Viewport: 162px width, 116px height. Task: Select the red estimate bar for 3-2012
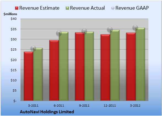pyautogui.click(x=131, y=67)
